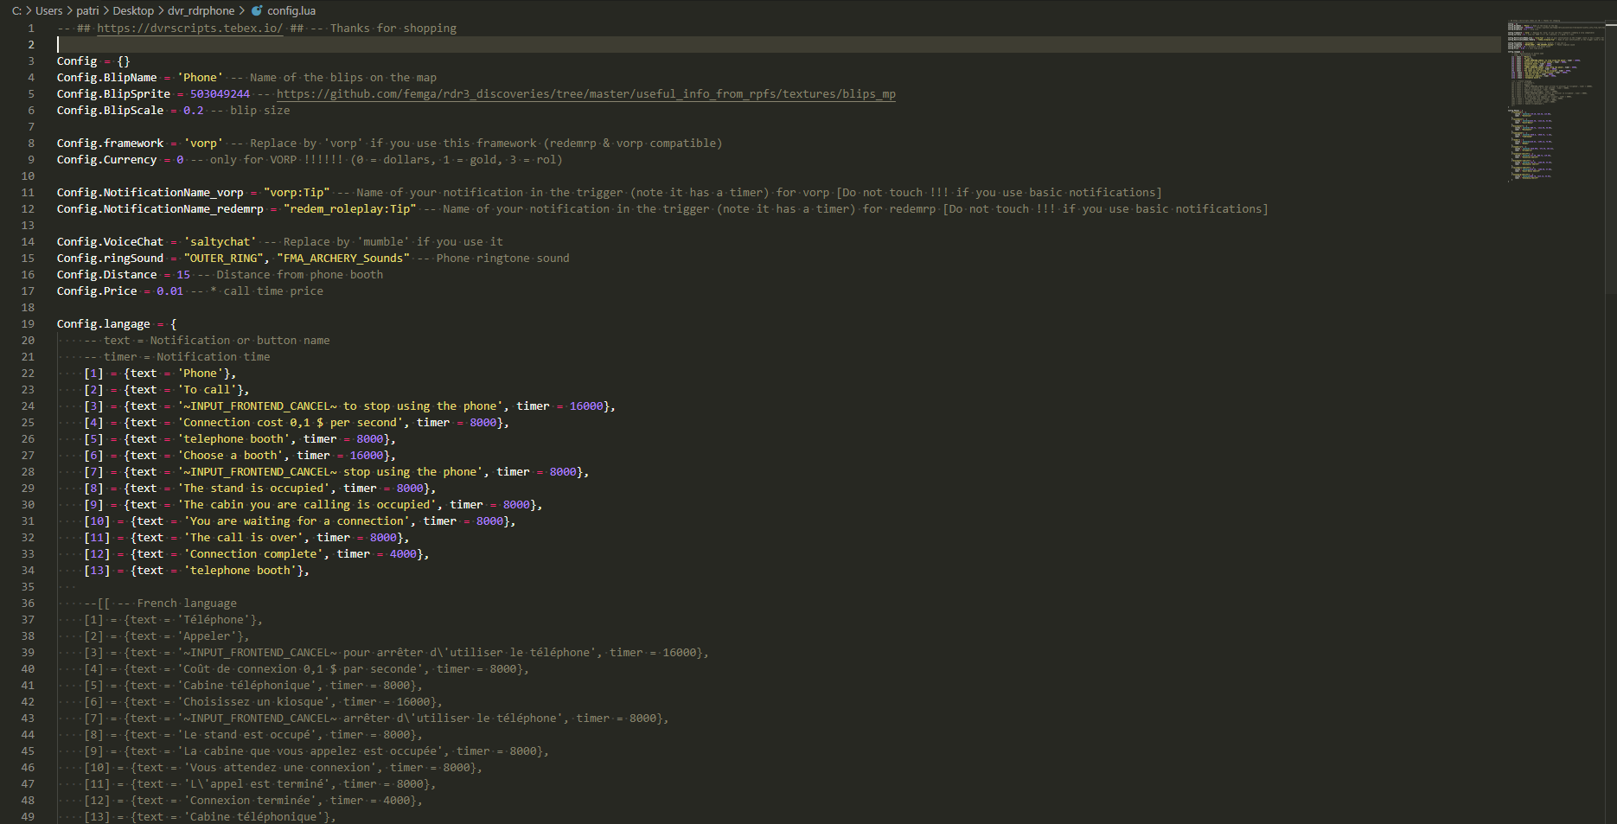Expand the Desktop breadcrumb folder
Screen dimensions: 1617x824
point(133,11)
